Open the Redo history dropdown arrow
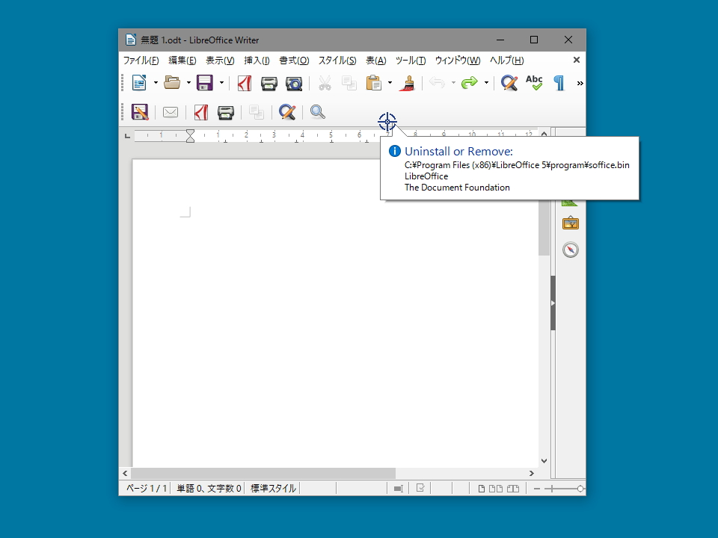 click(486, 83)
